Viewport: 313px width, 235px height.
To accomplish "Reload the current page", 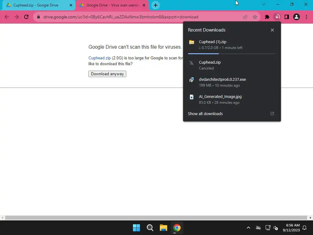I will pos(26,17).
